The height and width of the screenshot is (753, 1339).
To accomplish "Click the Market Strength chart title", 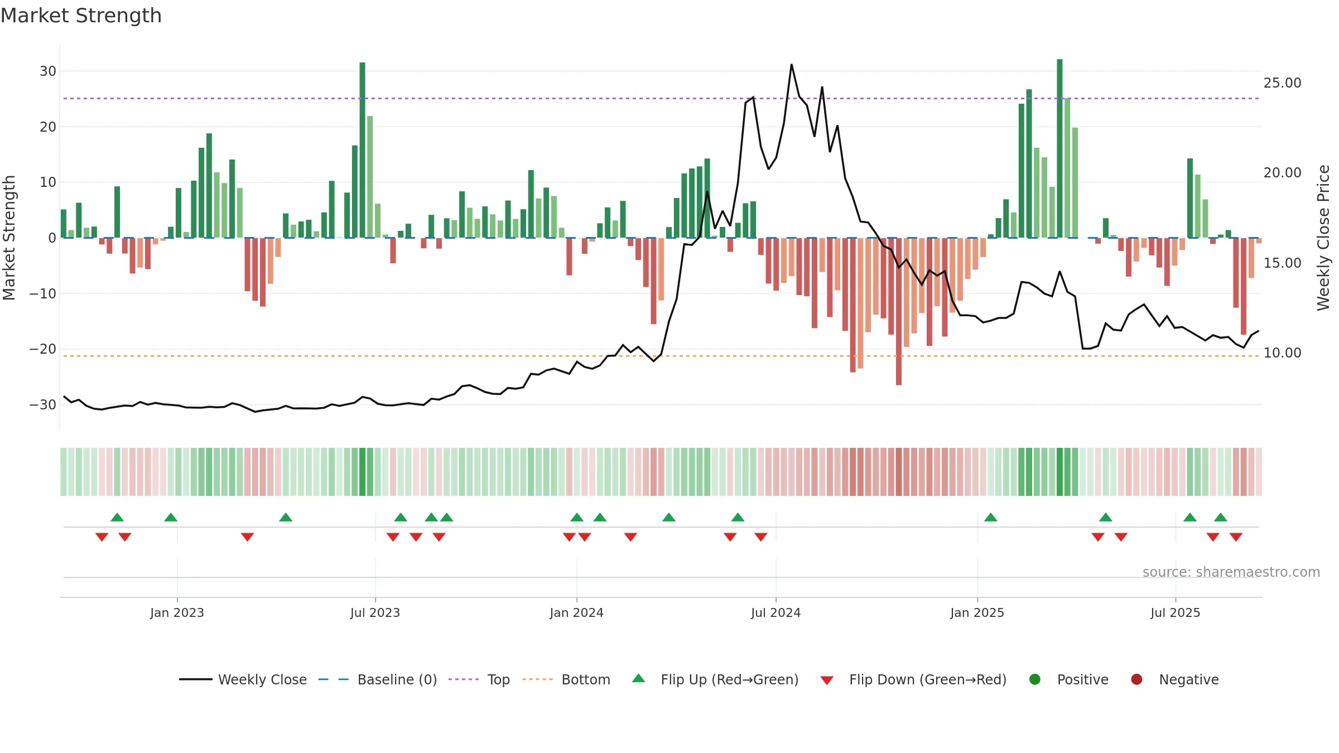I will 81,15.
